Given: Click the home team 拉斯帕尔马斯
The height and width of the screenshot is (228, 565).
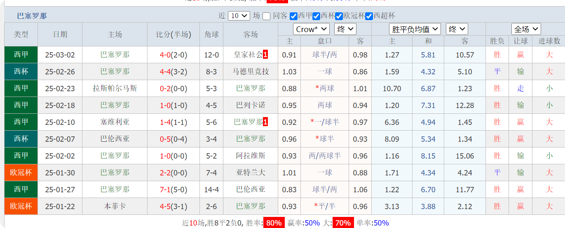Looking at the screenshot, I should (x=115, y=88).
